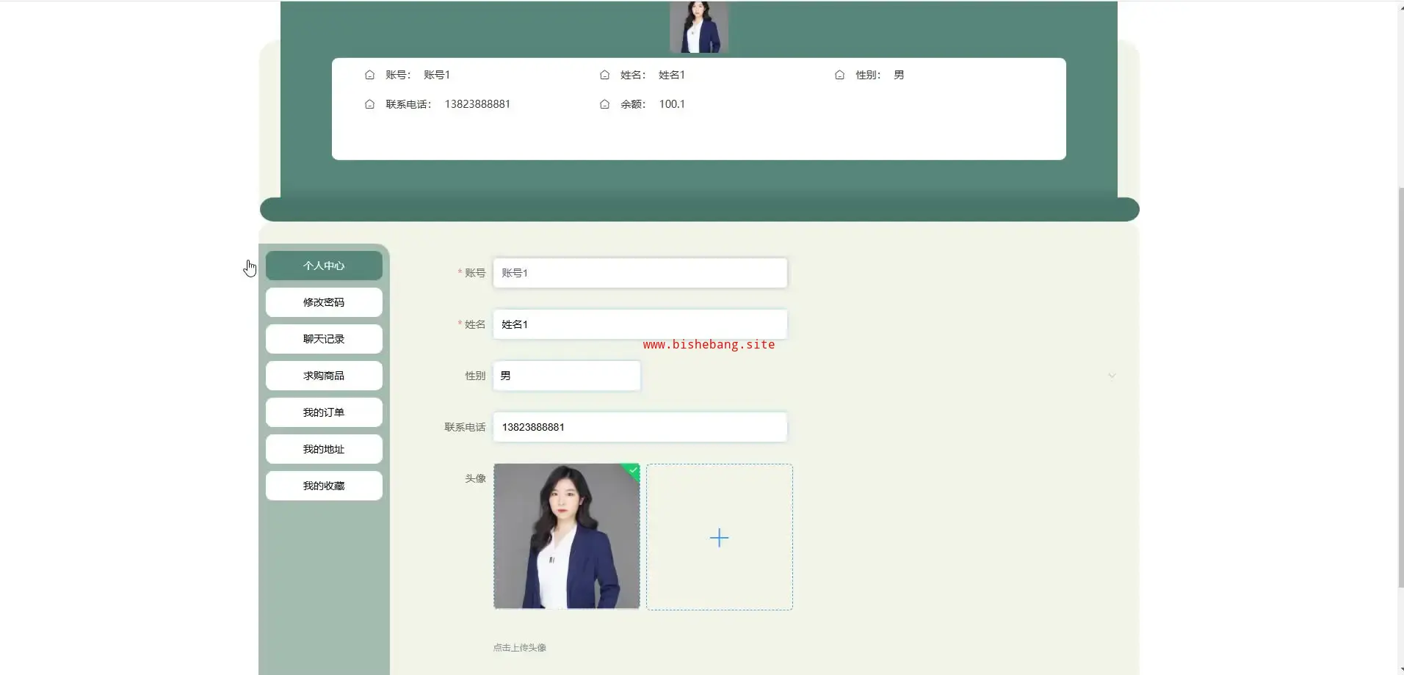Open 我的收藏 sidebar entry

click(x=324, y=486)
